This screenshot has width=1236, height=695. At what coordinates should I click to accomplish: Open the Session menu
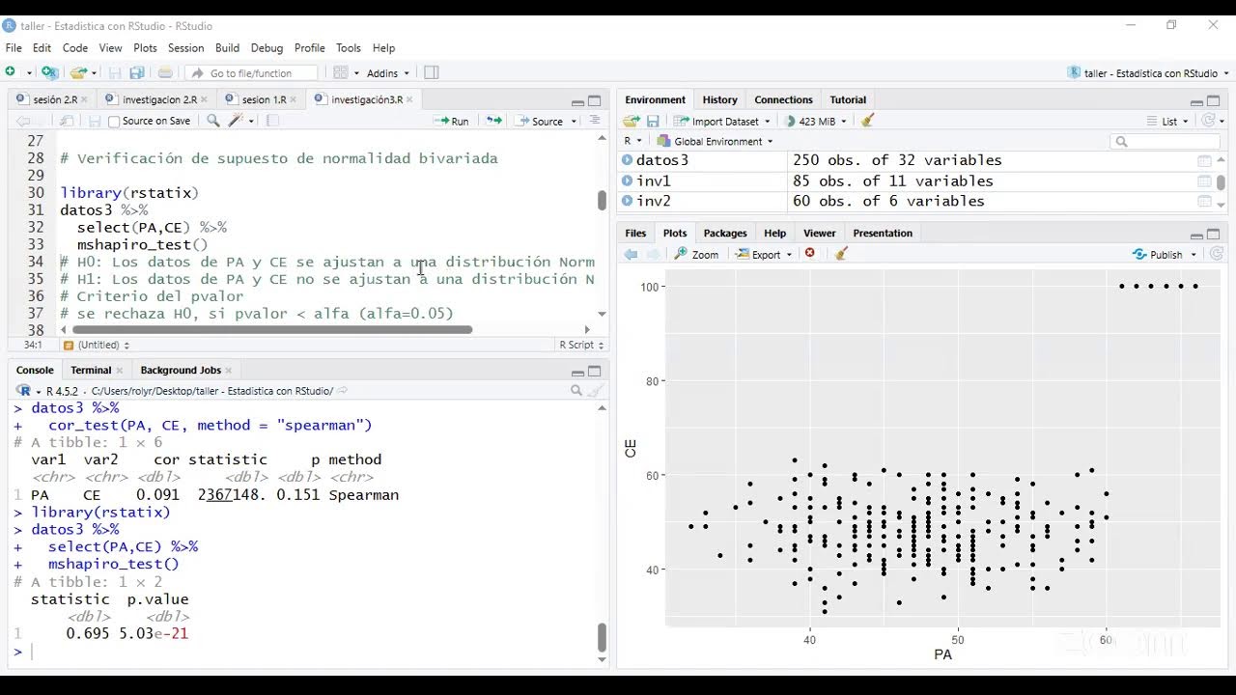point(185,47)
